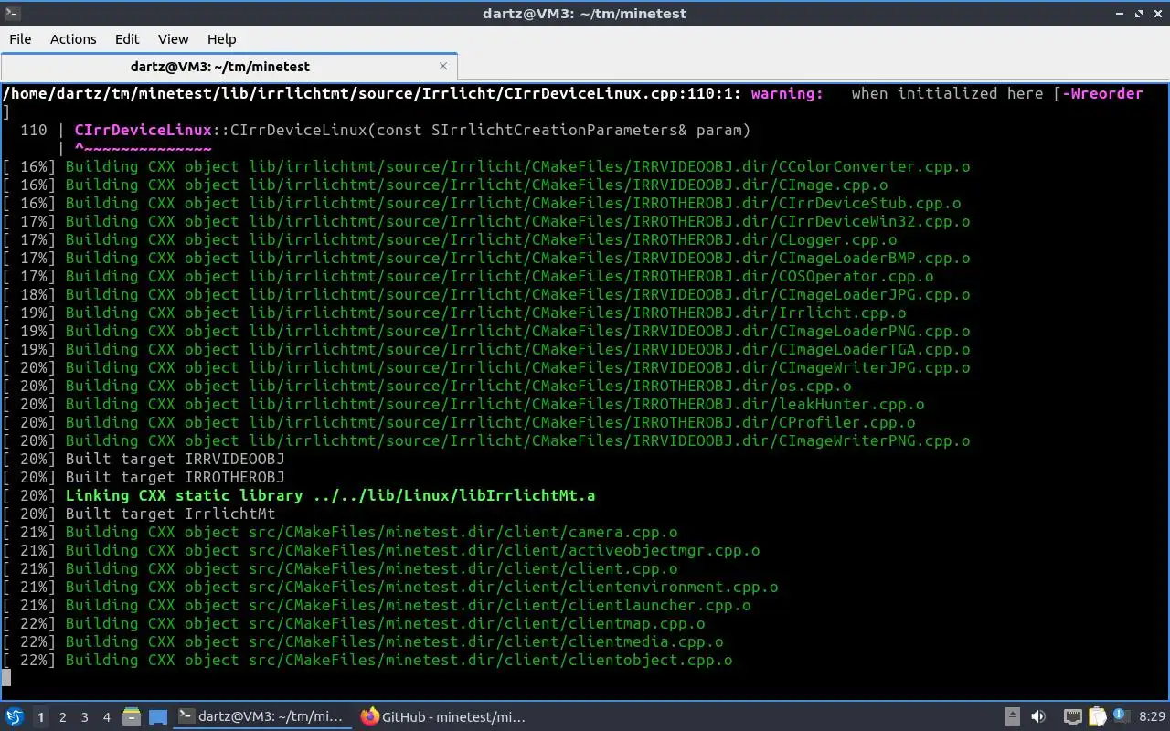Select the dartz@VM3: ~/tm/minetest tab
Screen dimensions: 1170x731
pyautogui.click(x=229, y=66)
